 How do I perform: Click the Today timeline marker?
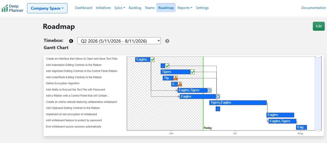click(208, 128)
